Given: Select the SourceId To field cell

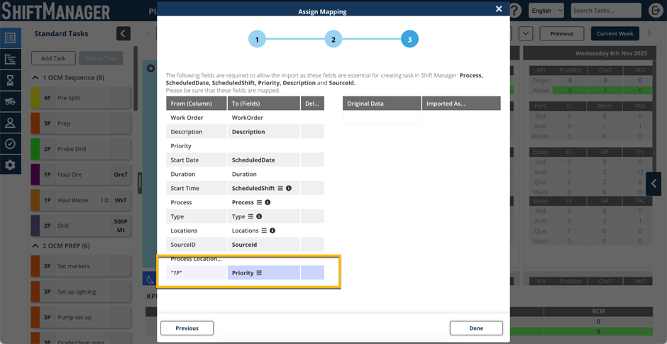Looking at the screenshot, I should 264,245.
